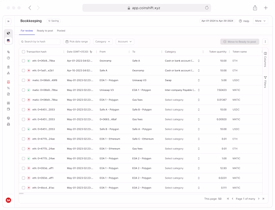The image size is (275, 210).
Task: Switch to the For review tab
Action: tap(27, 31)
